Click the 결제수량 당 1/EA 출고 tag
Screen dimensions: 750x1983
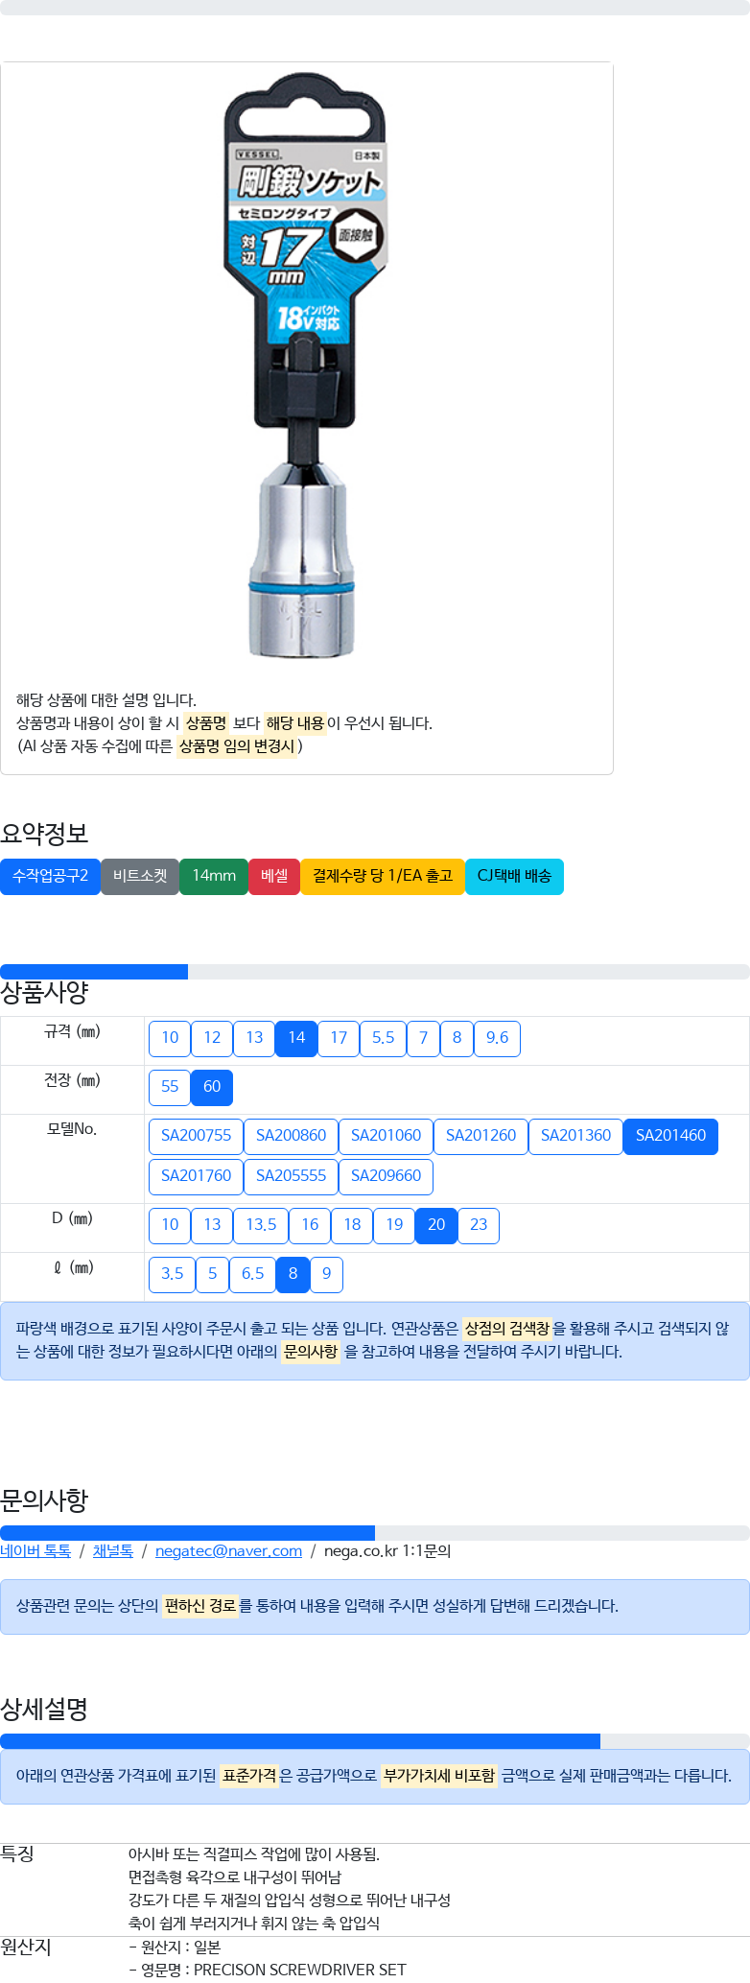point(383,876)
